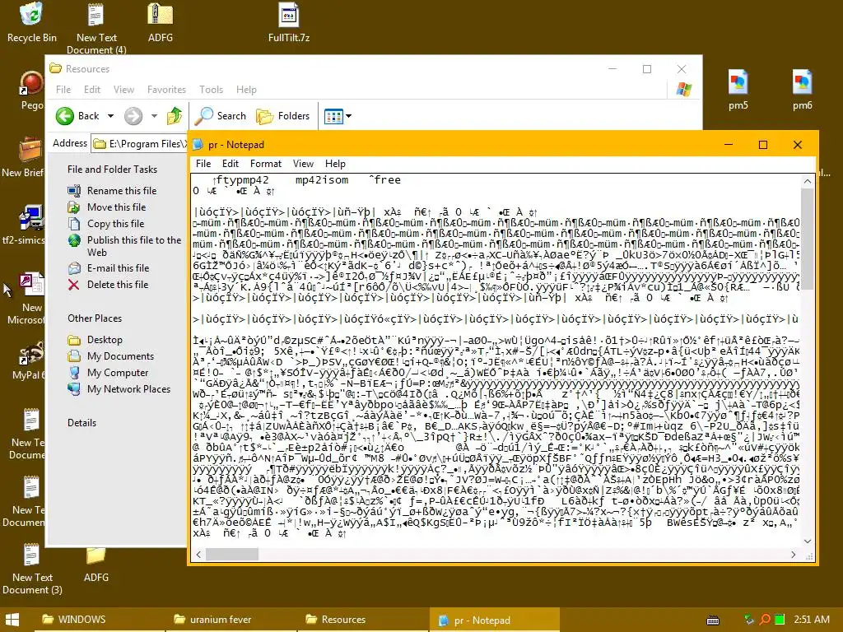Open Favorites menu in Resources window
The image size is (843, 632).
pos(166,90)
